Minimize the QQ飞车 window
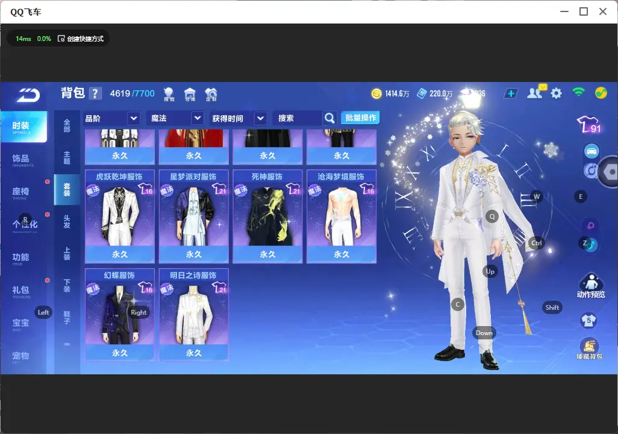The image size is (618, 434). pos(564,11)
